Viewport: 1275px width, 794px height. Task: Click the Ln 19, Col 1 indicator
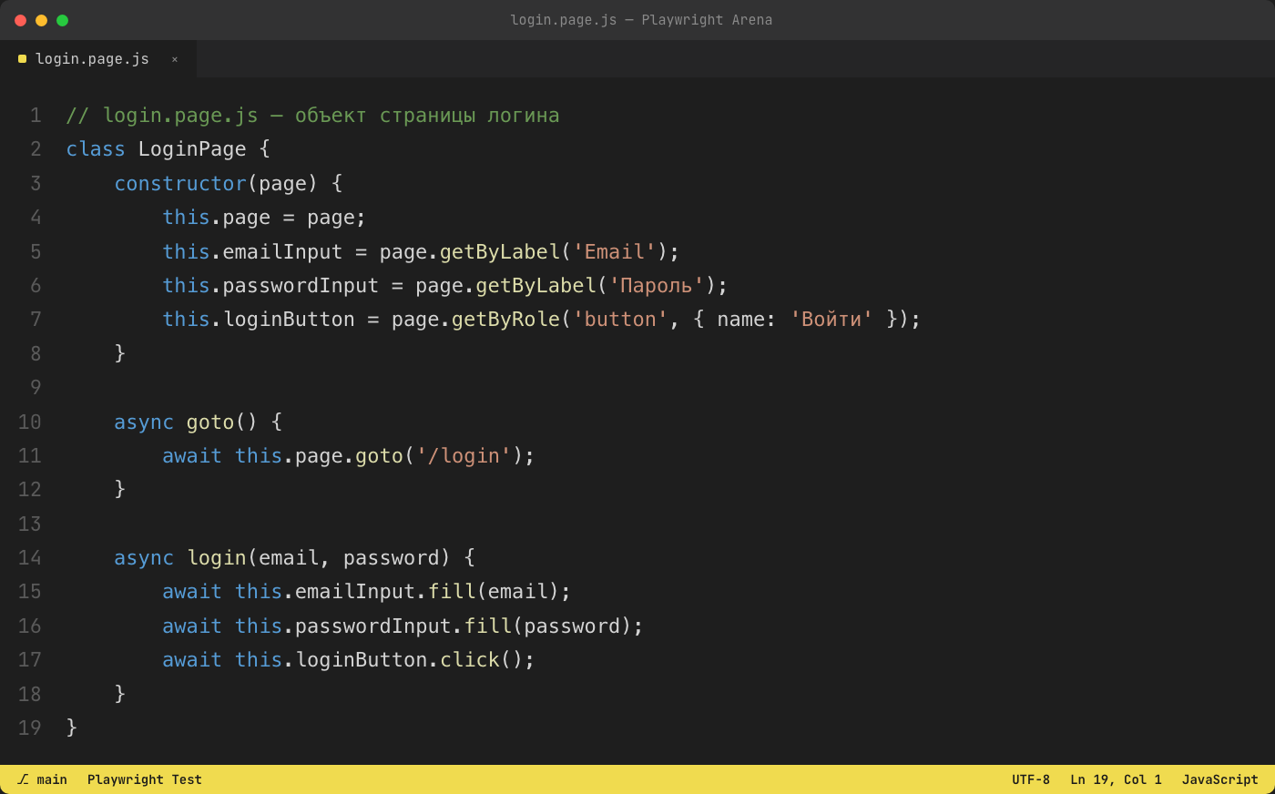1116,779
